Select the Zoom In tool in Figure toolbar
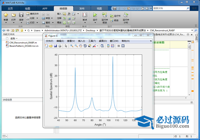This screenshot has height=140, width=200. [x=72, y=46]
